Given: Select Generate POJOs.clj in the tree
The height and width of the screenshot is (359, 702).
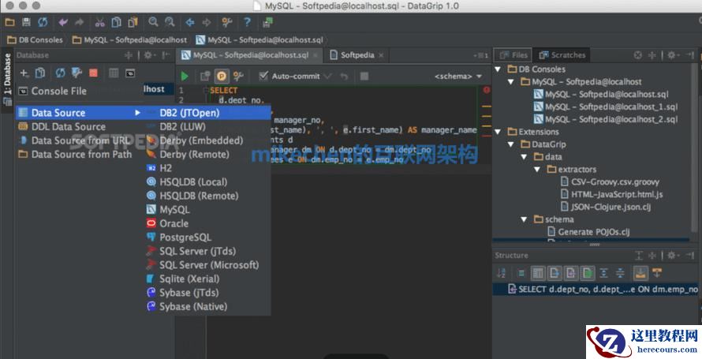Looking at the screenshot, I should [588, 232].
